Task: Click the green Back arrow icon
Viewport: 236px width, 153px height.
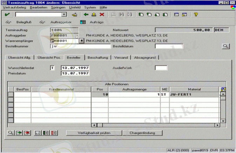Action: (86, 14)
